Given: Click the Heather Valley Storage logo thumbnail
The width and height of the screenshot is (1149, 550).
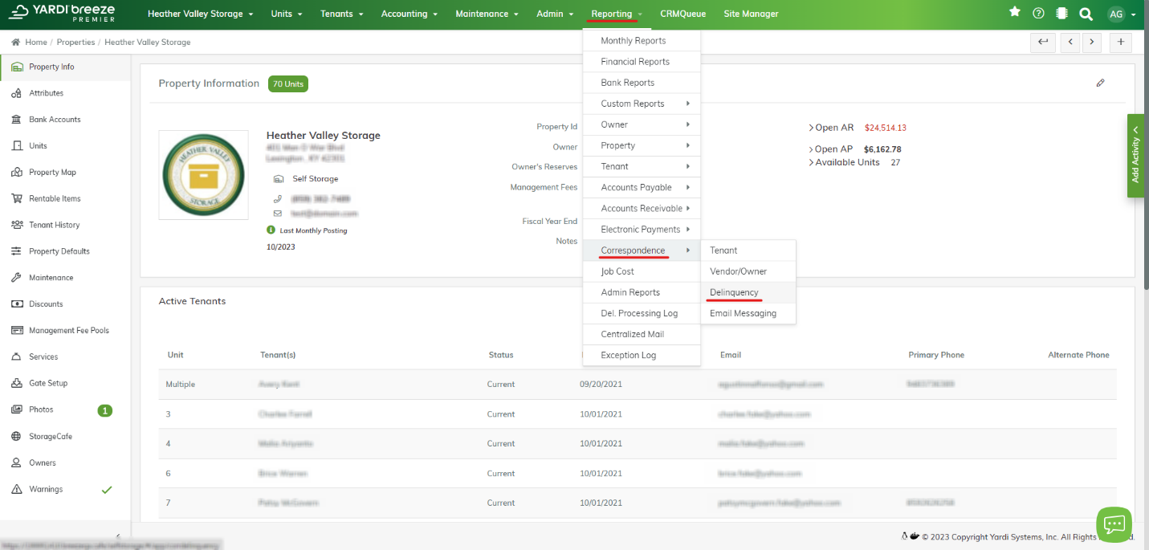Looking at the screenshot, I should 203,175.
